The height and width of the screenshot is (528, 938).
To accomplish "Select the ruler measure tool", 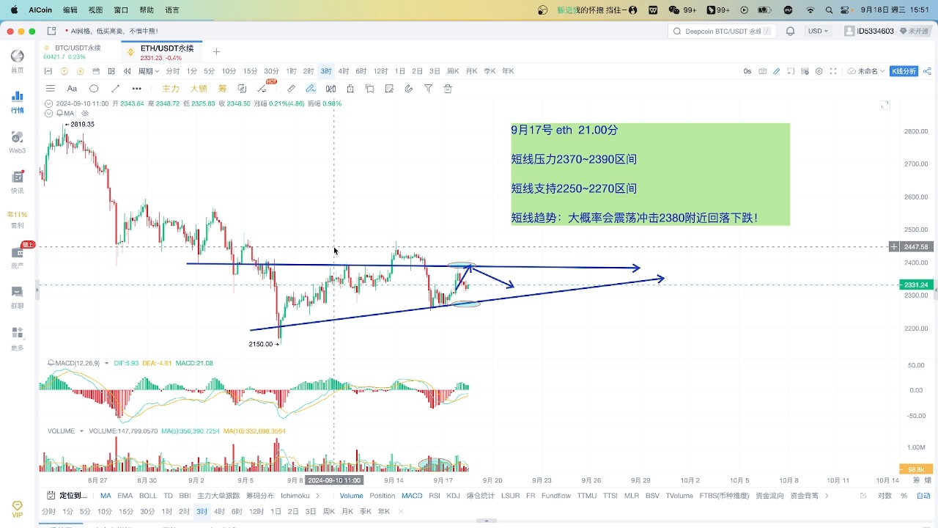I will (291, 89).
